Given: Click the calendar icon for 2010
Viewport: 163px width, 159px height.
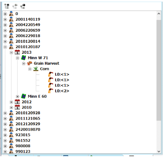Looking at the screenshot, I should (17, 107).
